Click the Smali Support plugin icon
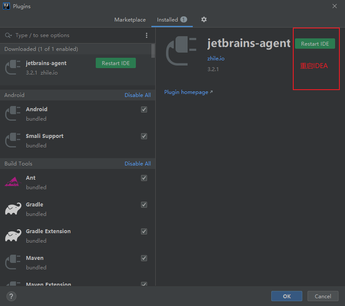This screenshot has height=306, width=345. click(x=13, y=140)
